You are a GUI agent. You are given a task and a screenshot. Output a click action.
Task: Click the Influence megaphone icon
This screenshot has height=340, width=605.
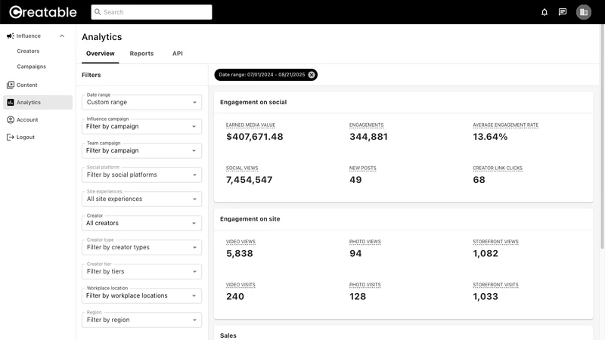[11, 36]
